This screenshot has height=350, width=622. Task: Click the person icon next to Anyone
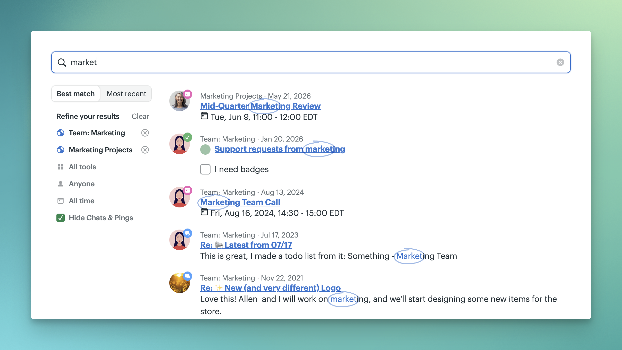[x=61, y=184]
